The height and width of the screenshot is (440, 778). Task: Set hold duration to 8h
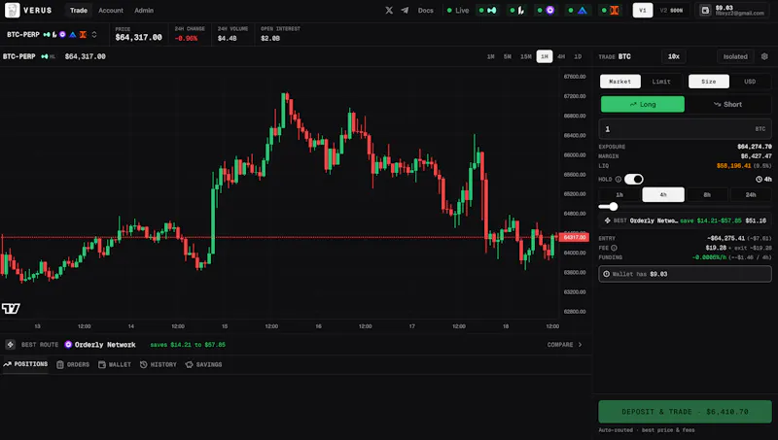707,194
